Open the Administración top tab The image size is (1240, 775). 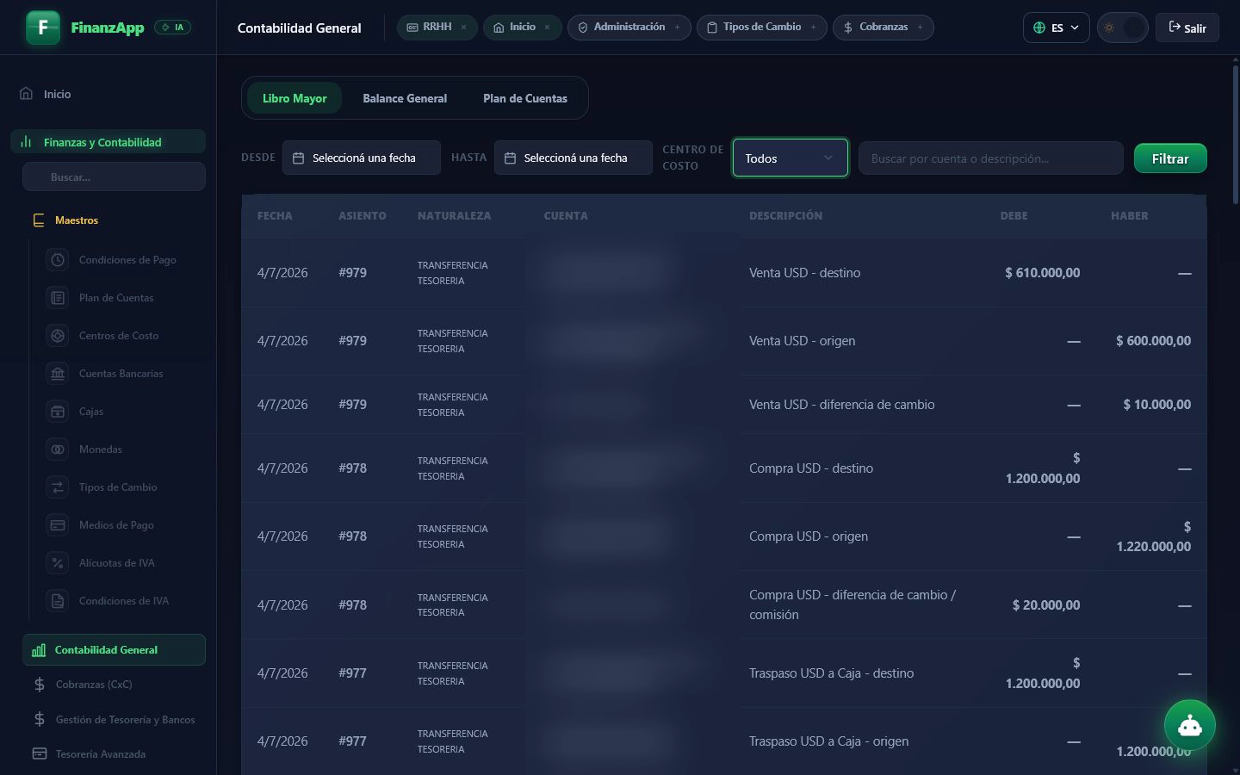[x=629, y=28]
